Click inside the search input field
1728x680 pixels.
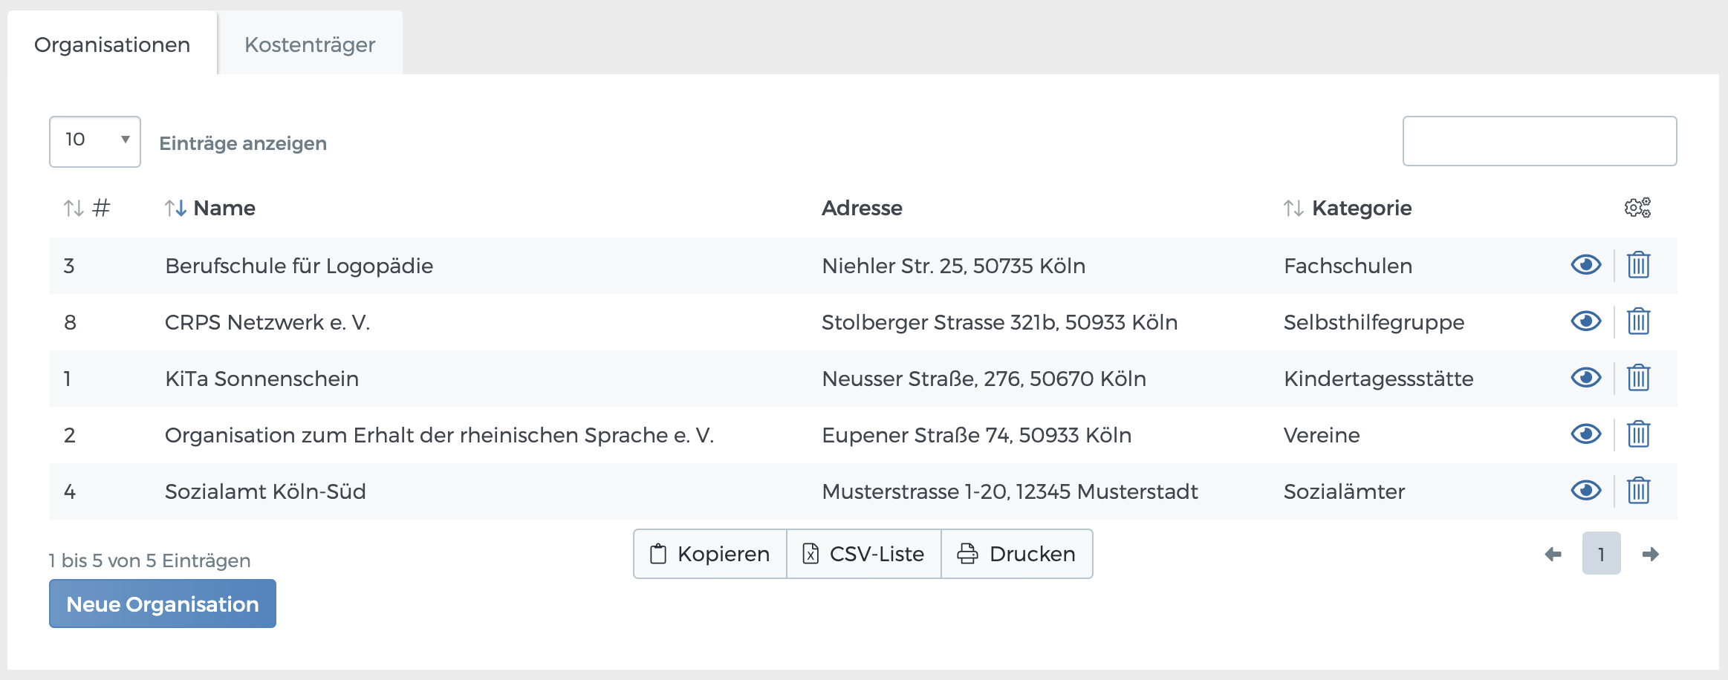[1539, 141]
